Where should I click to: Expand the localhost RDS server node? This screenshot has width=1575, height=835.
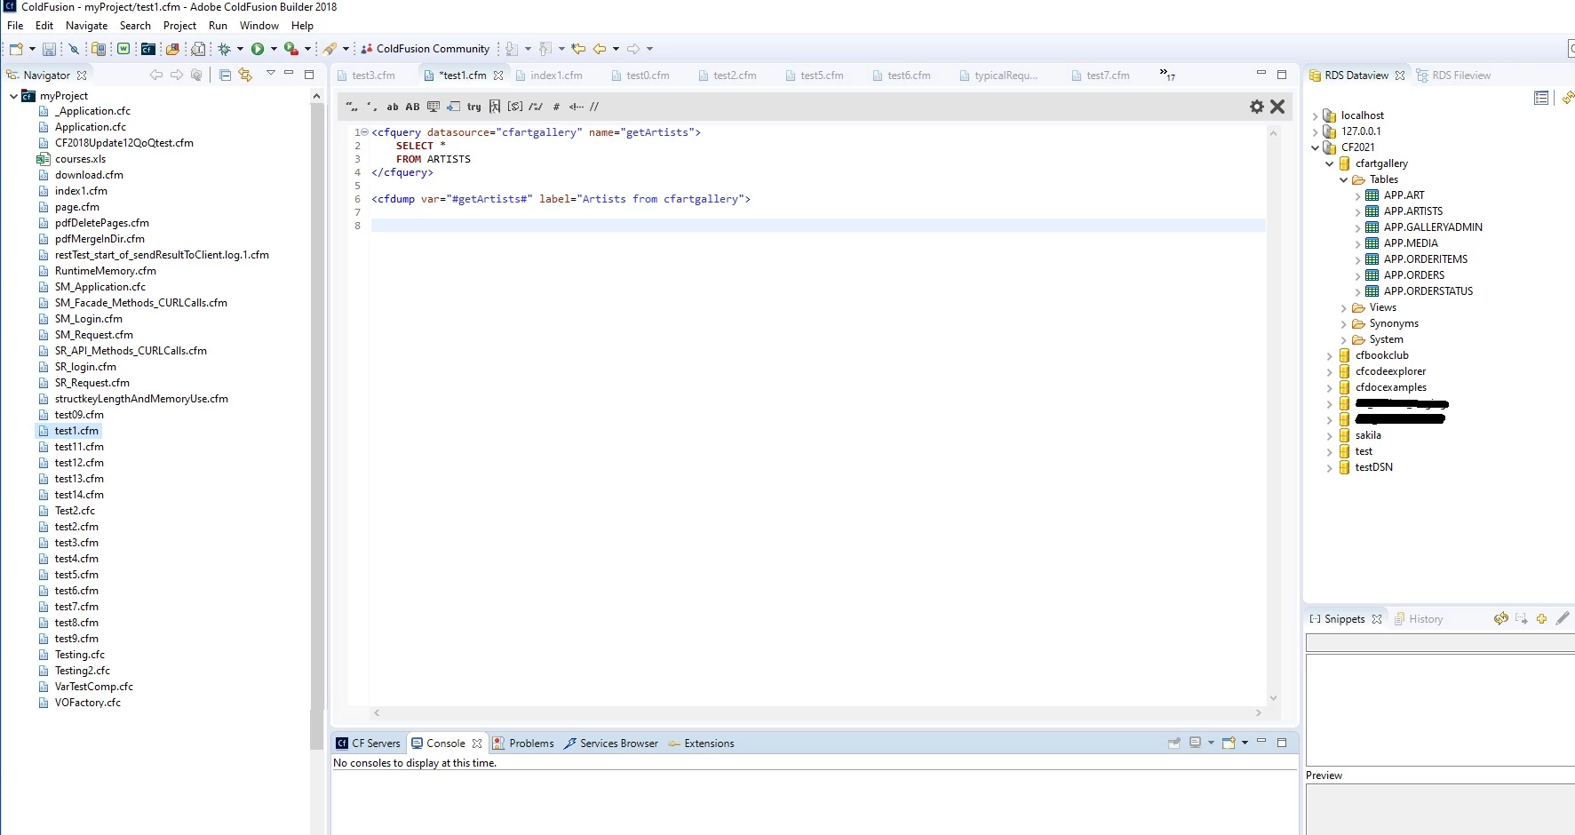[1316, 116]
